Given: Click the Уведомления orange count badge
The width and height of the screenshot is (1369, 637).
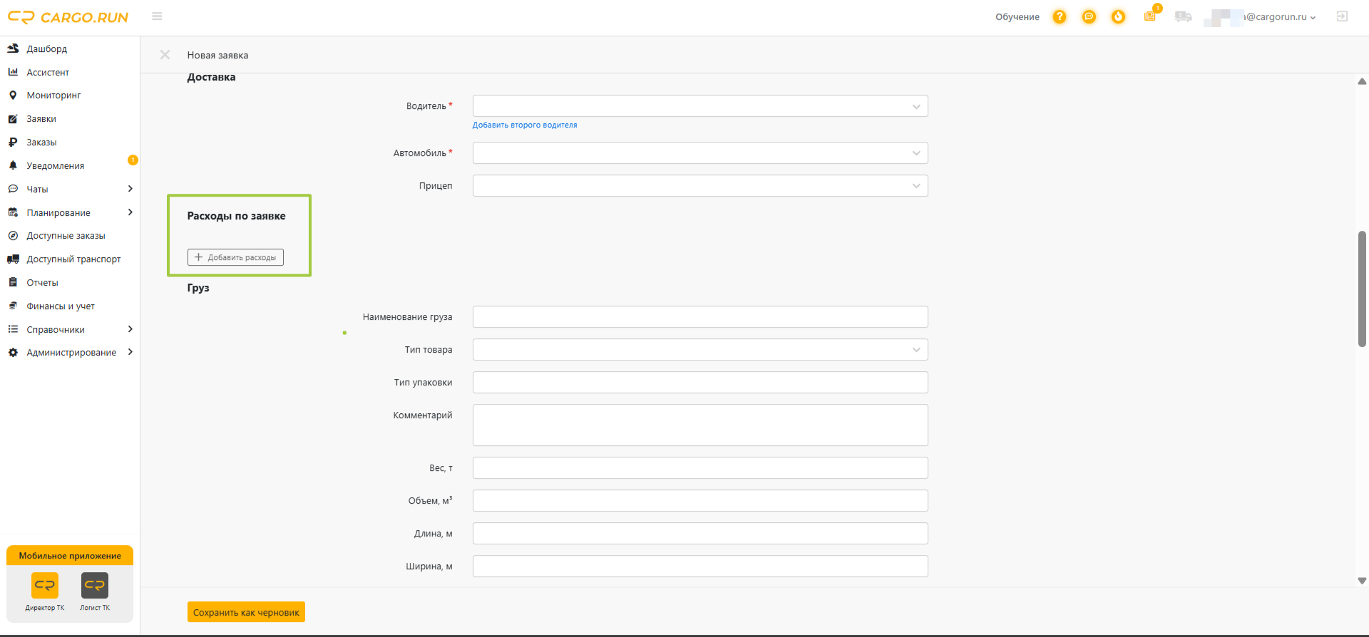Looking at the screenshot, I should point(133,160).
